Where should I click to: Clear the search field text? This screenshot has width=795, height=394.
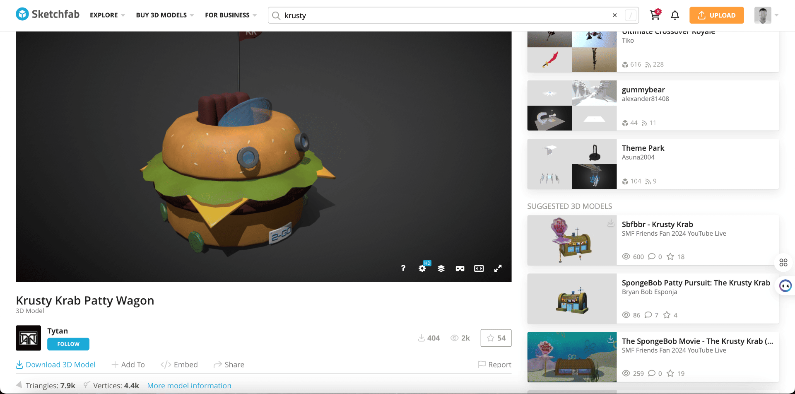614,15
